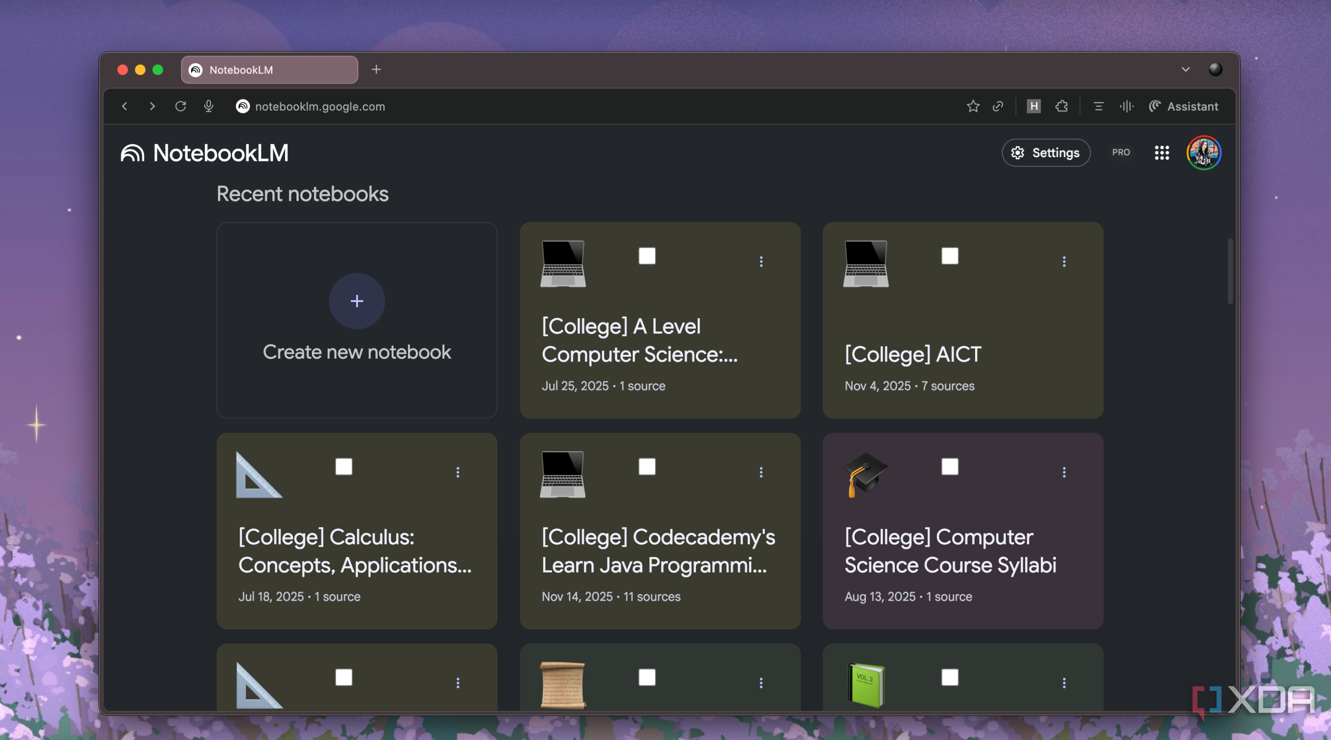Tick checkbox on [College] AICT card
Viewport: 1331px width, 740px height.
[950, 256]
